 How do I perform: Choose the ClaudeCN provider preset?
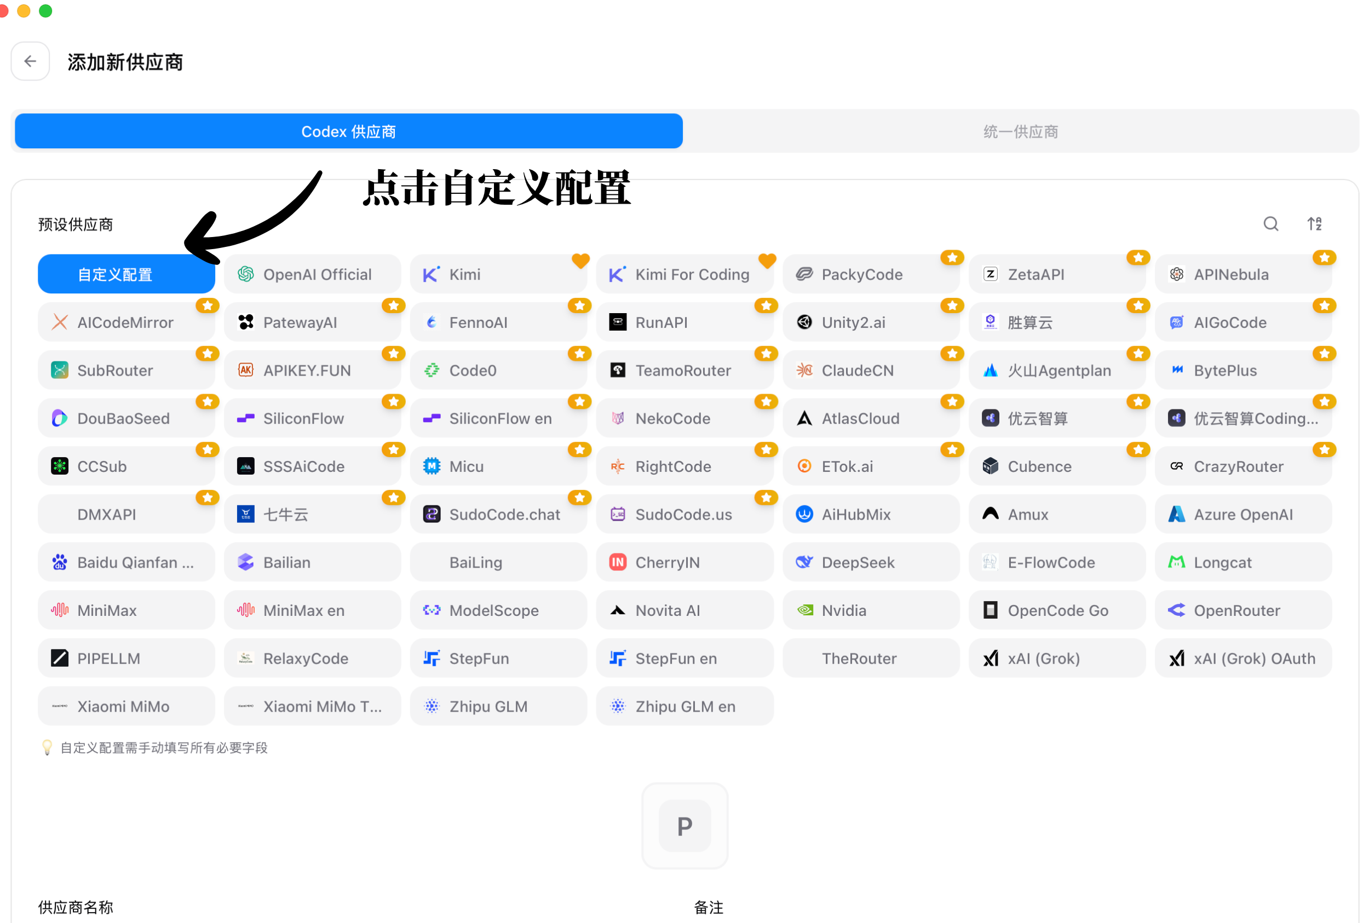pos(871,370)
